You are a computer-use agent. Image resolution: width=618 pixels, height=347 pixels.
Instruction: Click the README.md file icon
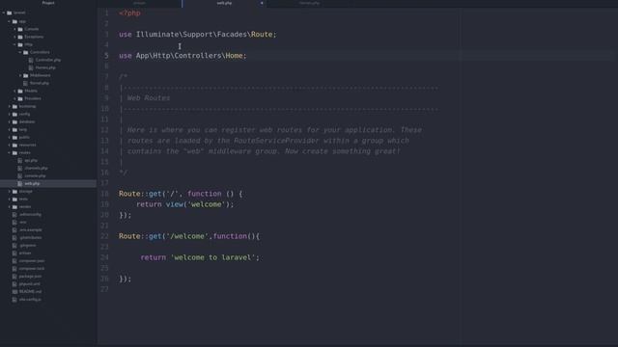(14, 291)
